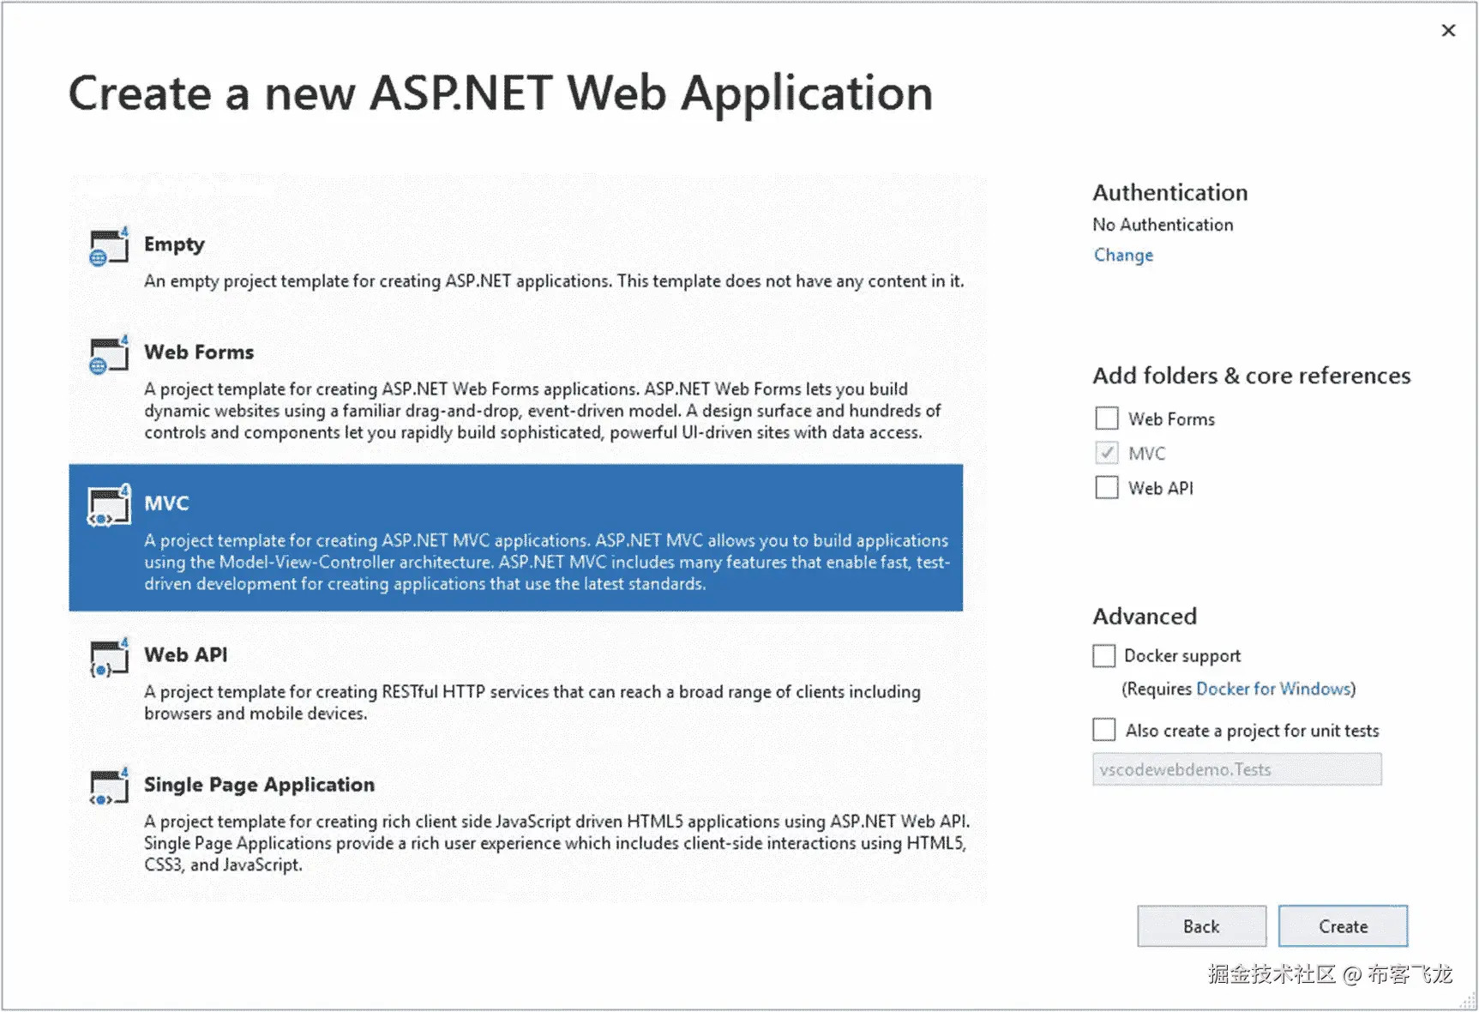Click the Empty template icon

coord(109,248)
